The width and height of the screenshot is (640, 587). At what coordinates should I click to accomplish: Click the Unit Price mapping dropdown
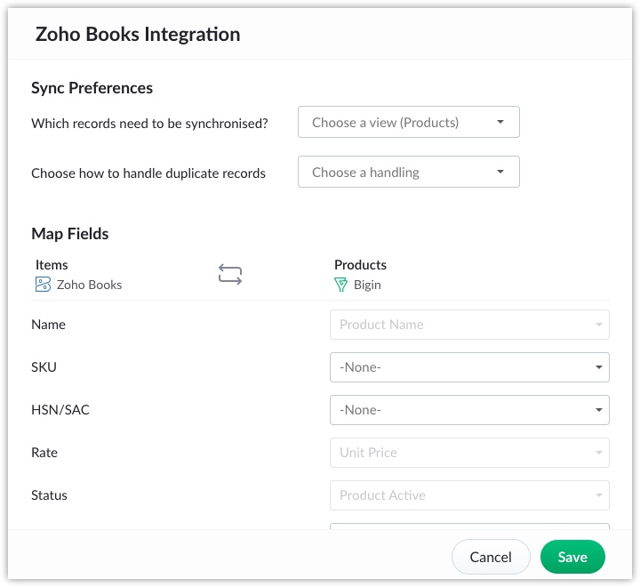tap(468, 453)
